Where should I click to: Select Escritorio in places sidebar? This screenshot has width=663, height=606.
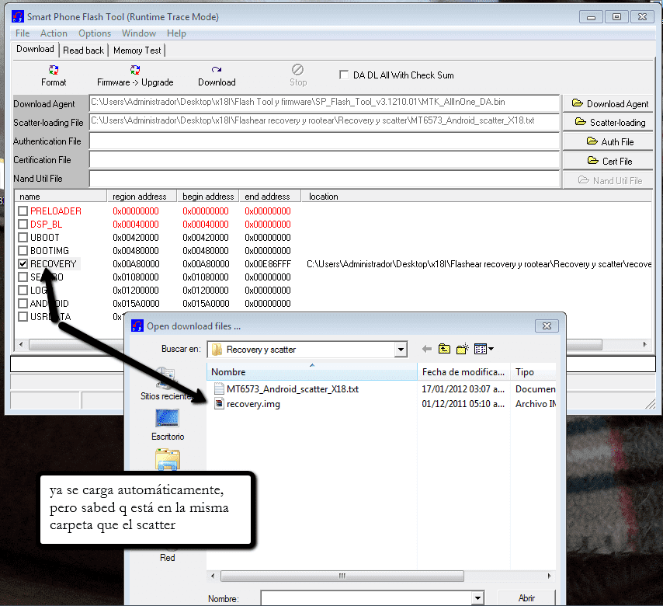pyautogui.click(x=168, y=425)
